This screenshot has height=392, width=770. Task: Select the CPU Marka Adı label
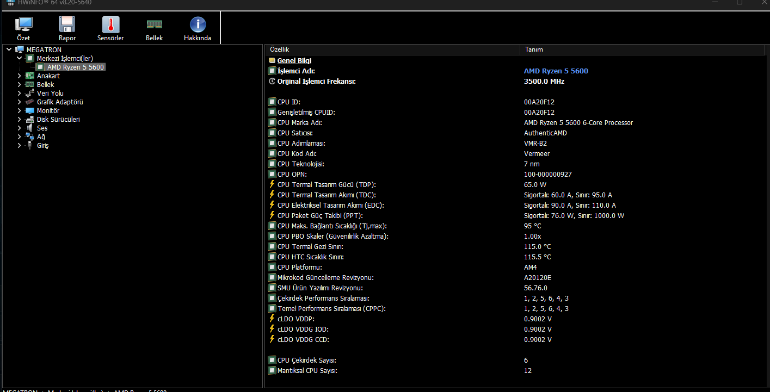click(x=301, y=123)
